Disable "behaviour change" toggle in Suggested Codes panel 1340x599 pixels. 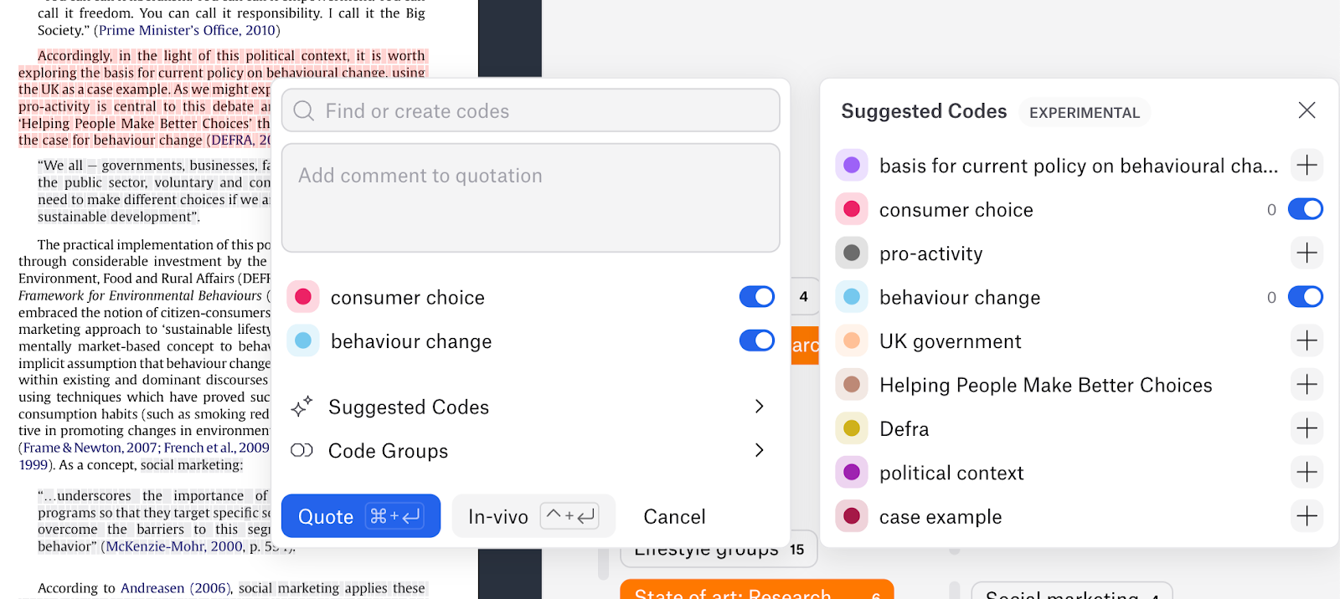coord(1305,296)
